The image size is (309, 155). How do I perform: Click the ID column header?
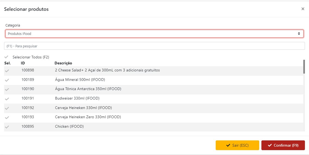pyautogui.click(x=23, y=63)
